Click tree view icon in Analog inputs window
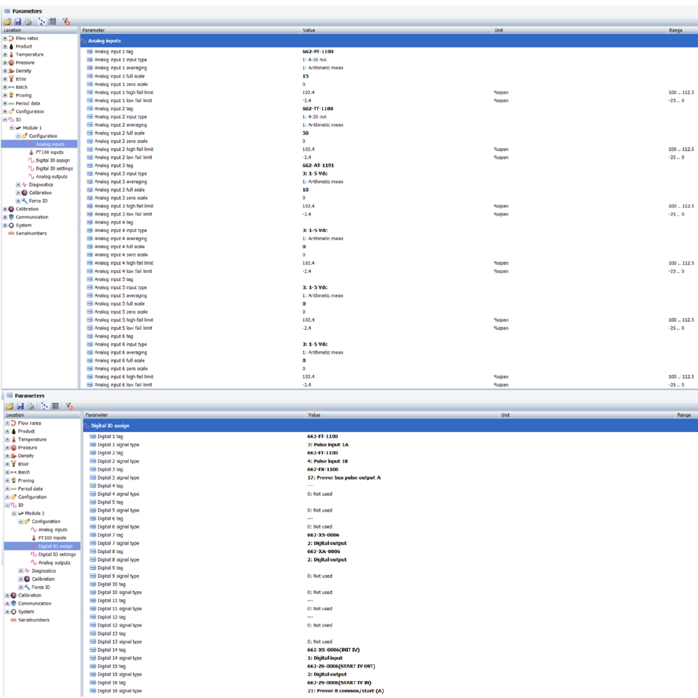 [x=42, y=21]
